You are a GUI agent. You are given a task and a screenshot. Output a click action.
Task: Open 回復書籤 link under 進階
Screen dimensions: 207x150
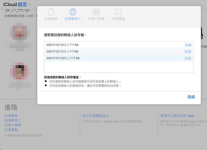point(11,130)
